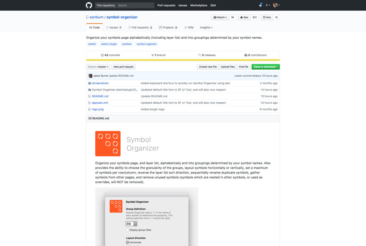
Task: Click the logo.png file icon
Action: click(89, 109)
